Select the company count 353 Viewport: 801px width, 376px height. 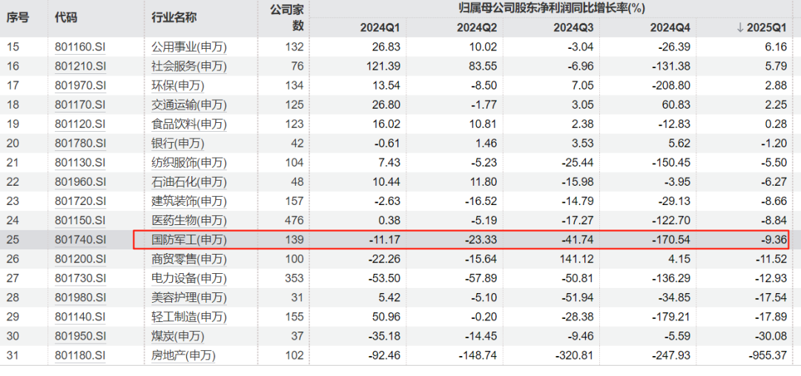coord(295,278)
